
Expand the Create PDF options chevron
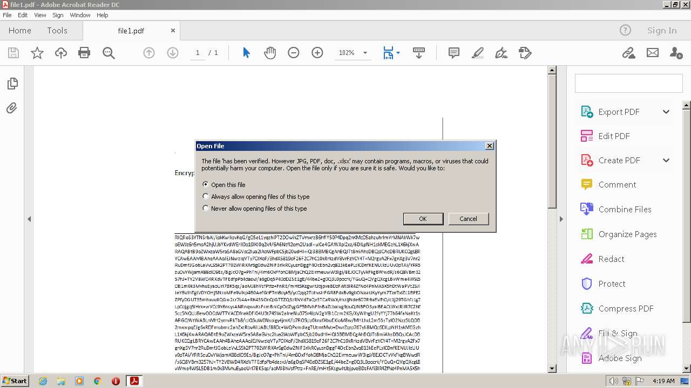(666, 161)
